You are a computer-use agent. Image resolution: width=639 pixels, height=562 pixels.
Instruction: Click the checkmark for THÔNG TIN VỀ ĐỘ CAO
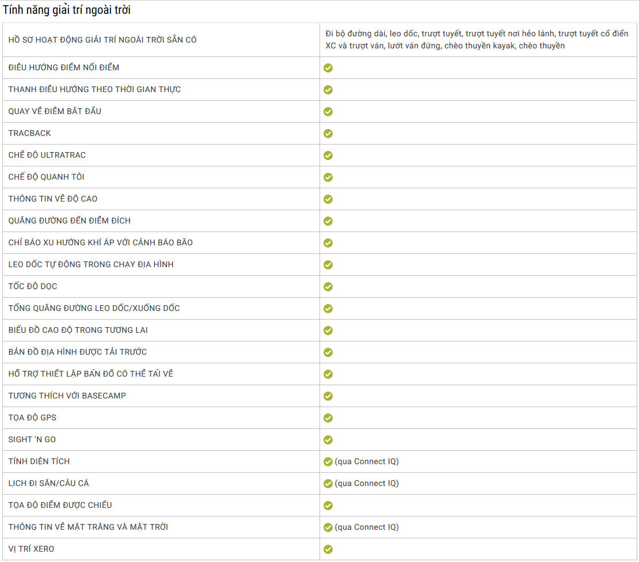[x=328, y=199]
